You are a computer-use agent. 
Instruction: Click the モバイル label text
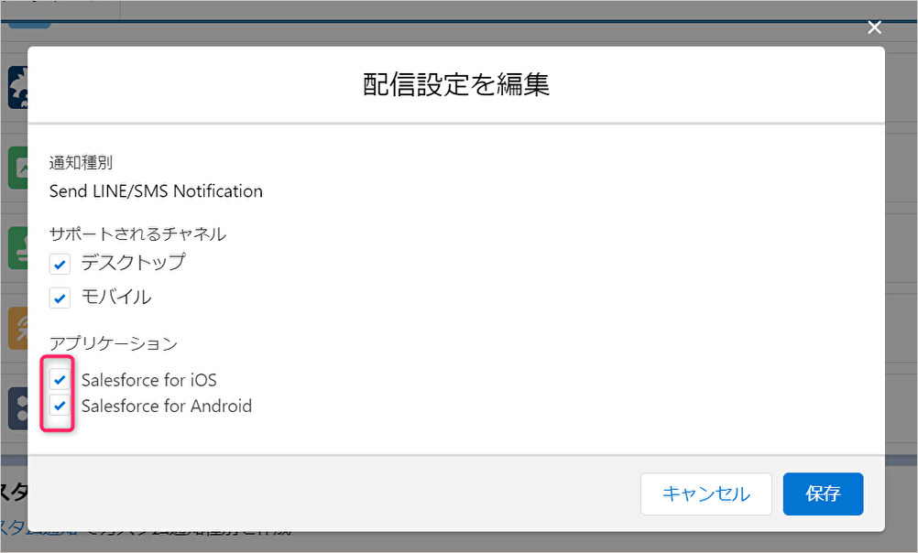(x=116, y=298)
